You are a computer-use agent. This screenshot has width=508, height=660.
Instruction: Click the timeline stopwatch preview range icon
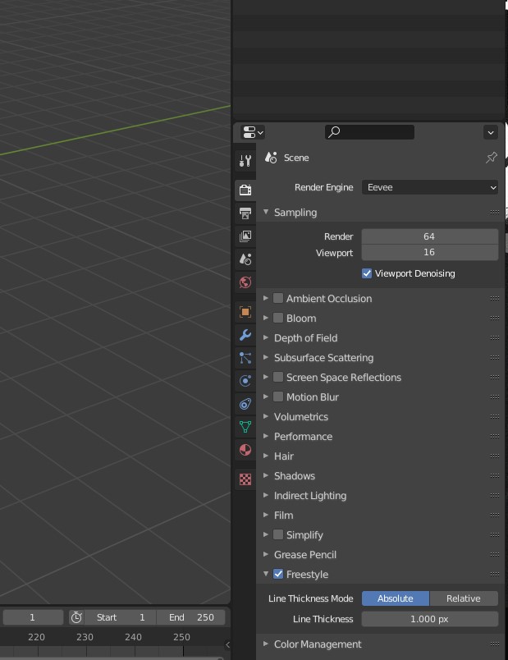point(76,617)
